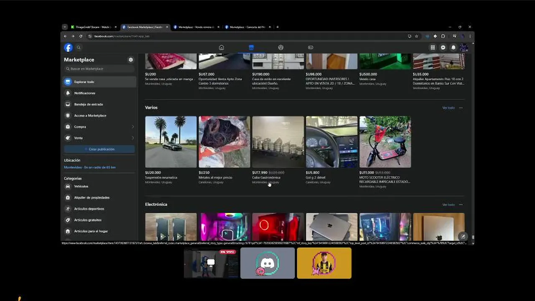Open the Moto Scooter Eléctrico listing photo

(385, 142)
